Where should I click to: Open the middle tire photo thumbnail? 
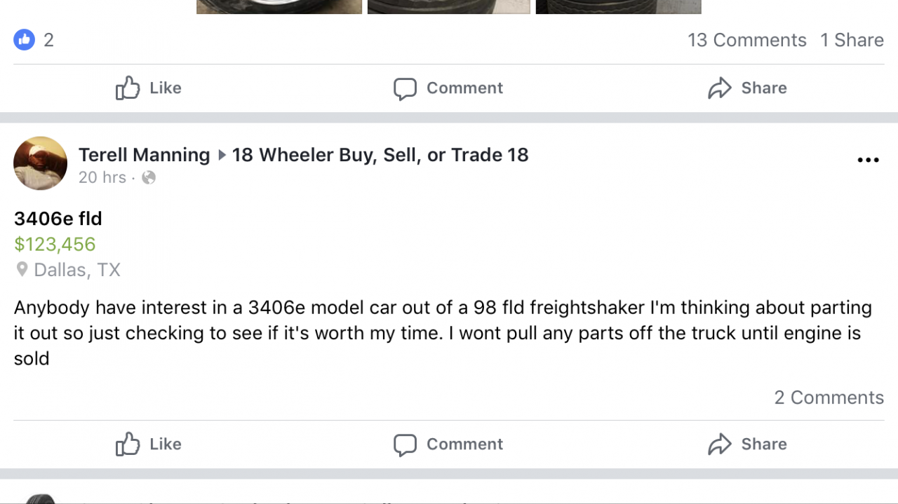448,7
